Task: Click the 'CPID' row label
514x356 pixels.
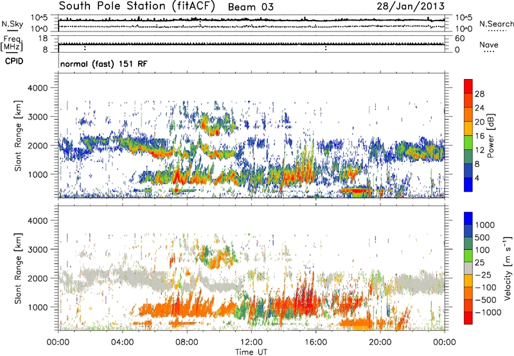Action: click(x=14, y=61)
